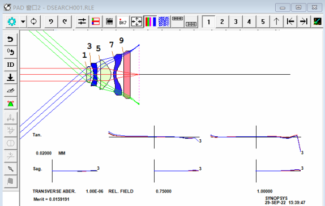Open the slider adjustment icon
The image size is (325, 206).
click(x=82, y=22)
